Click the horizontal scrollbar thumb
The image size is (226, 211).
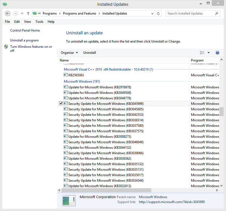click(106, 190)
